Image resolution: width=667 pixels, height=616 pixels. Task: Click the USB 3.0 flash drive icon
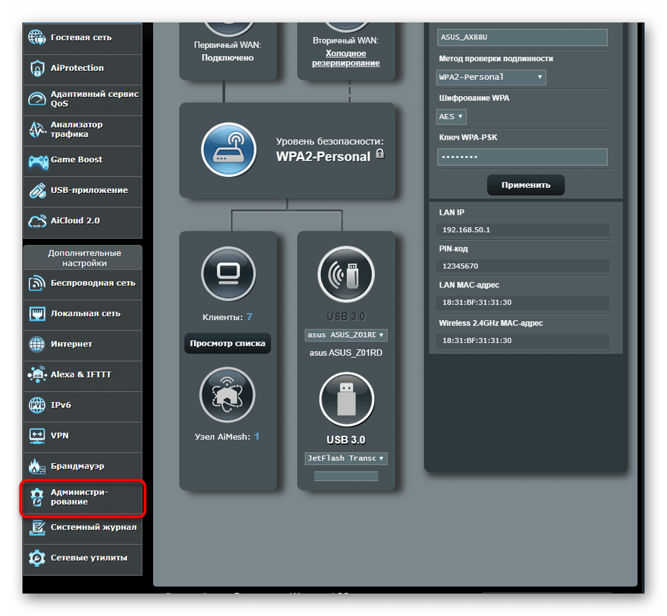346,400
